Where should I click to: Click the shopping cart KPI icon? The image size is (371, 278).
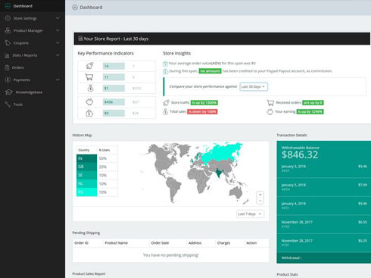click(89, 77)
